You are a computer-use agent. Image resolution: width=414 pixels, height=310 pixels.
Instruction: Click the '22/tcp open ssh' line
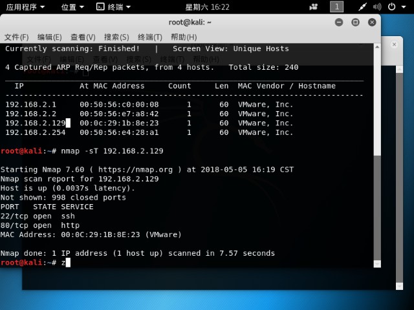tap(38, 216)
